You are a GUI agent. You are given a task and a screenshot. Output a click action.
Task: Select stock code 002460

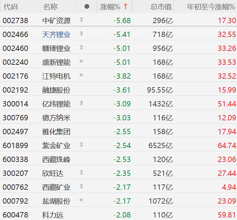pyautogui.click(x=15, y=48)
